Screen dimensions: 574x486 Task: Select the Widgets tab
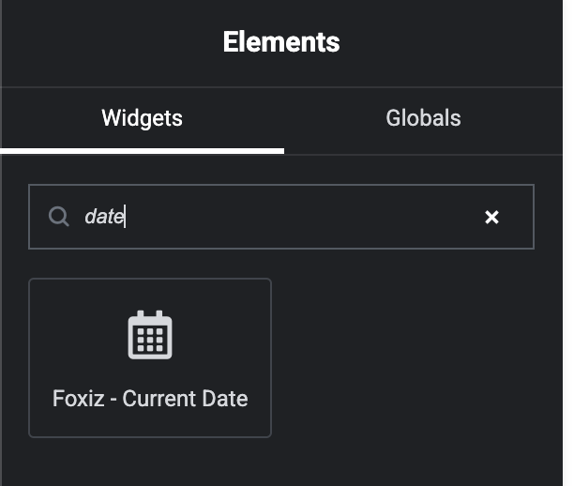click(142, 118)
